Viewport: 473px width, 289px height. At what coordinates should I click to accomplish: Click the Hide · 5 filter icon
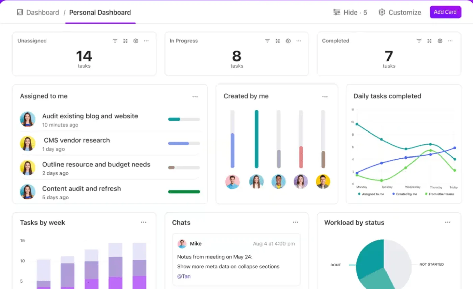(x=337, y=12)
